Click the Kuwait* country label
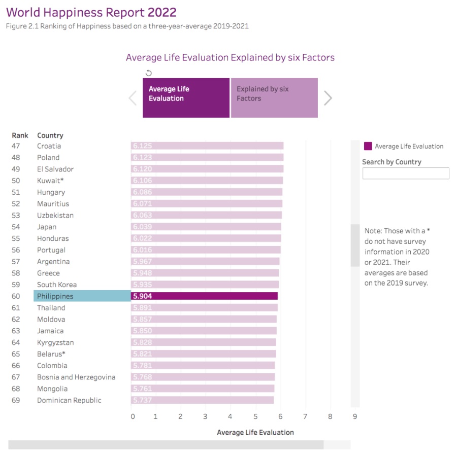457x458 pixels. (x=50, y=181)
